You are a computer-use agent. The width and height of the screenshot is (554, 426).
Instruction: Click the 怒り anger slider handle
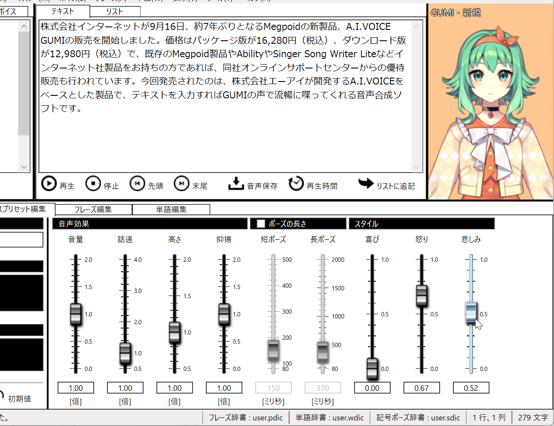tap(422, 296)
